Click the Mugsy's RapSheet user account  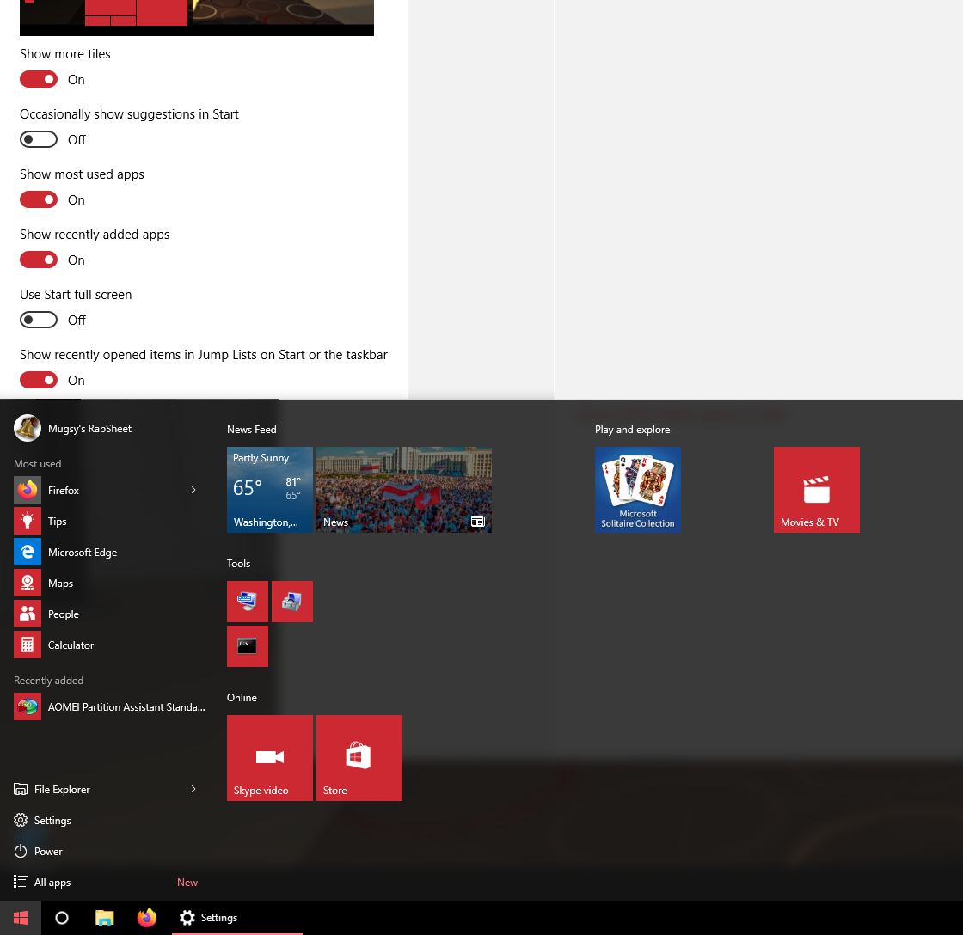coord(72,428)
